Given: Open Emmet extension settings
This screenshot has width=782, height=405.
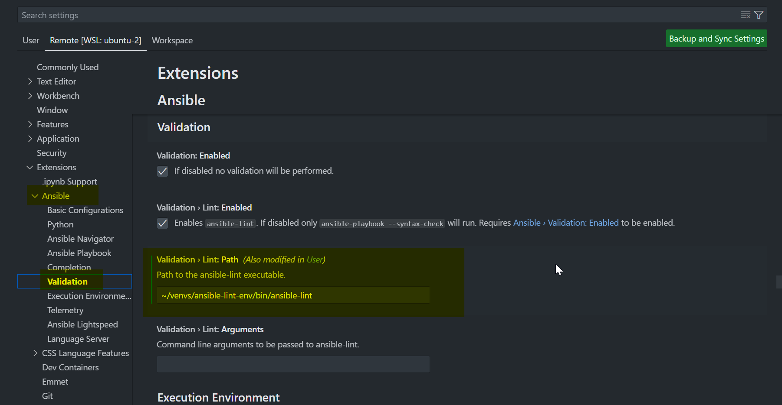Looking at the screenshot, I should pos(55,382).
